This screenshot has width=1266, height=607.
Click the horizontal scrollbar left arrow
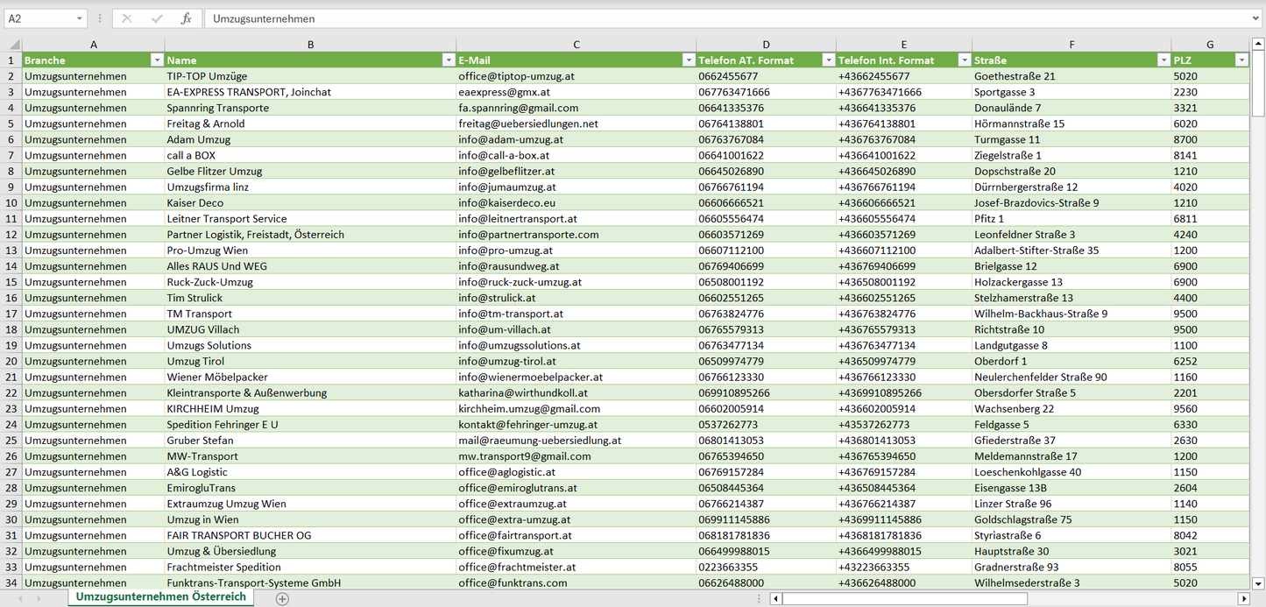coord(775,599)
